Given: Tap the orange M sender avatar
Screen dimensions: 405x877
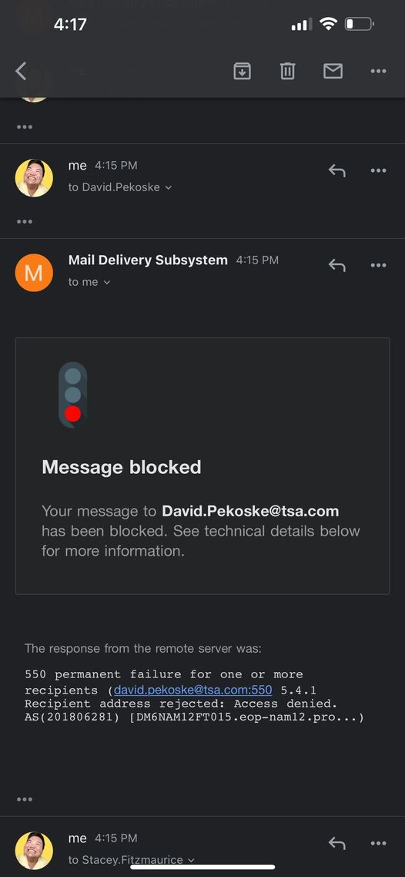Looking at the screenshot, I should click(34, 272).
